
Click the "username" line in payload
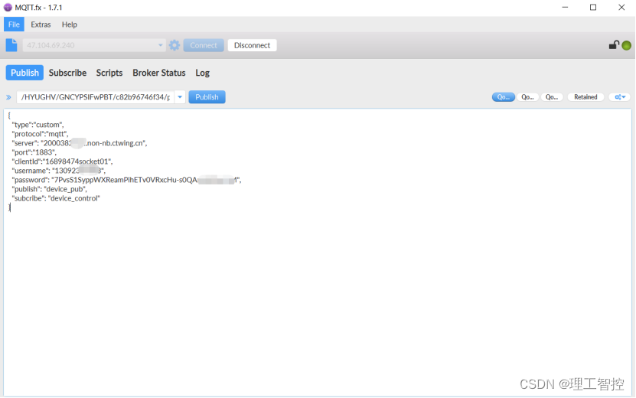click(x=59, y=171)
